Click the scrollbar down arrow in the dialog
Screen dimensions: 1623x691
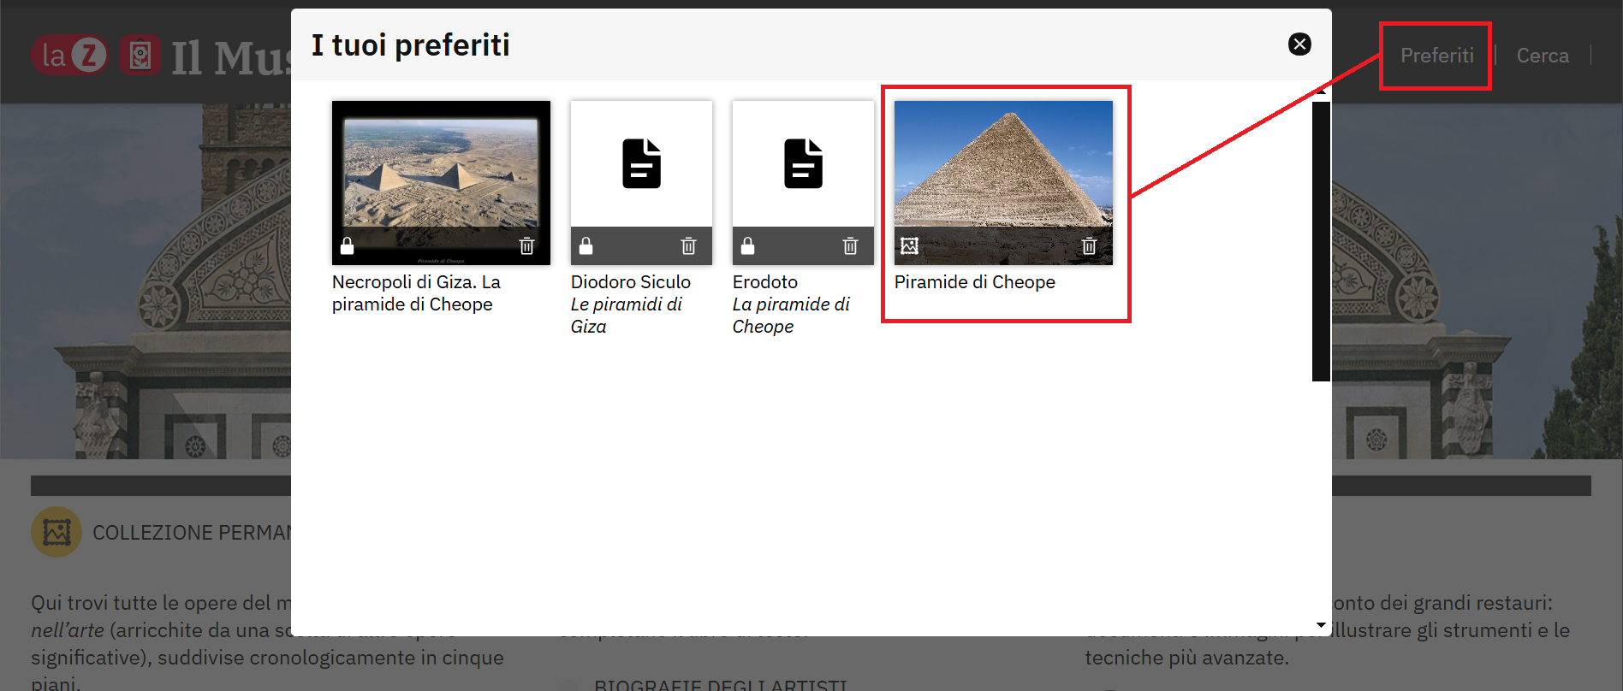pyautogui.click(x=1321, y=626)
